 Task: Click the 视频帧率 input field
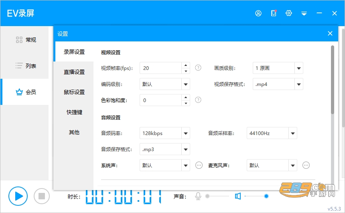click(160, 68)
